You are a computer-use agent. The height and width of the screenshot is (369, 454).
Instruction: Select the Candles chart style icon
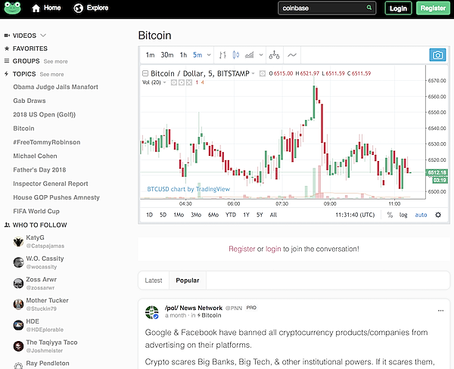click(x=235, y=54)
